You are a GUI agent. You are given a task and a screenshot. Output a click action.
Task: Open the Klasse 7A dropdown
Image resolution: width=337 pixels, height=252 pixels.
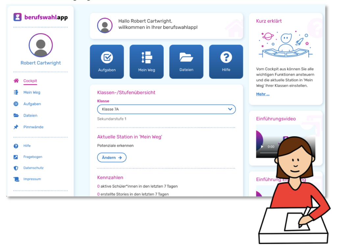pyautogui.click(x=166, y=109)
